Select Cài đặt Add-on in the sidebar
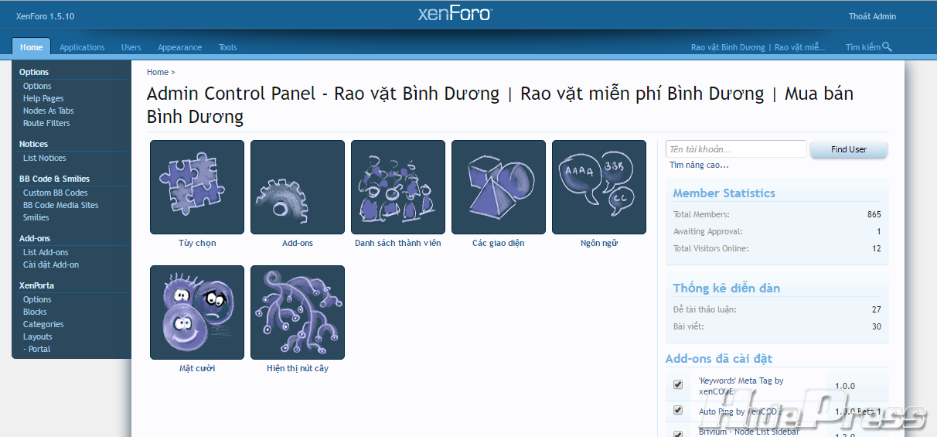The height and width of the screenshot is (437, 937). (51, 265)
